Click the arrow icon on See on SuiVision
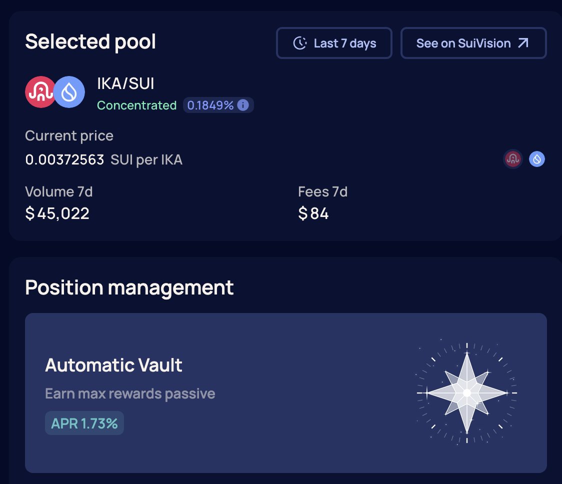 pos(523,43)
